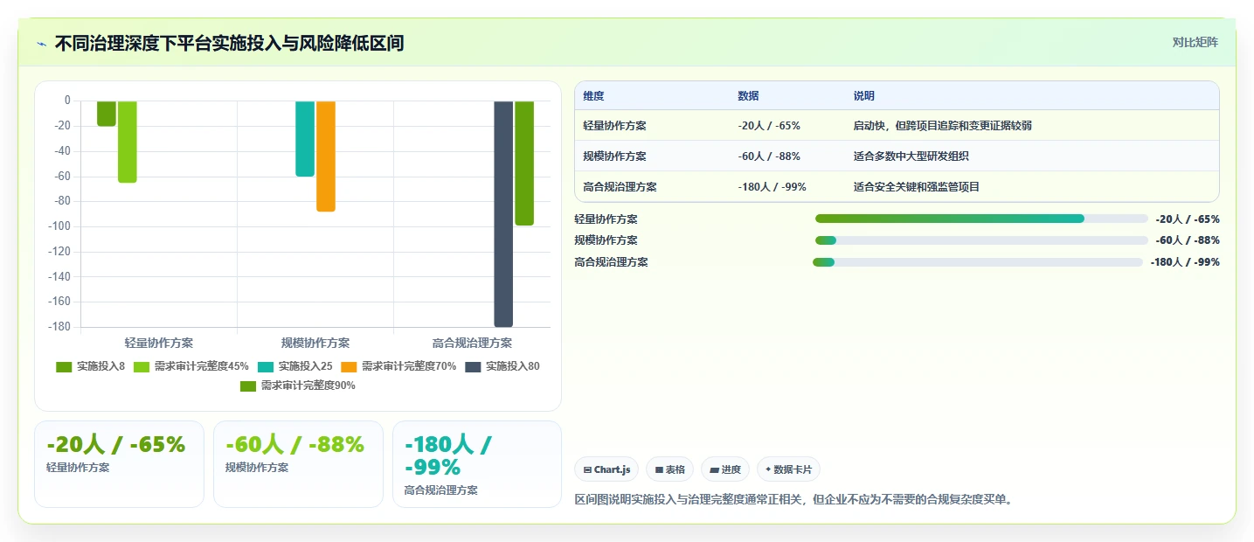This screenshot has width=1254, height=542.
Task: Click table cell 高合规治理方案
Action: 620,187
